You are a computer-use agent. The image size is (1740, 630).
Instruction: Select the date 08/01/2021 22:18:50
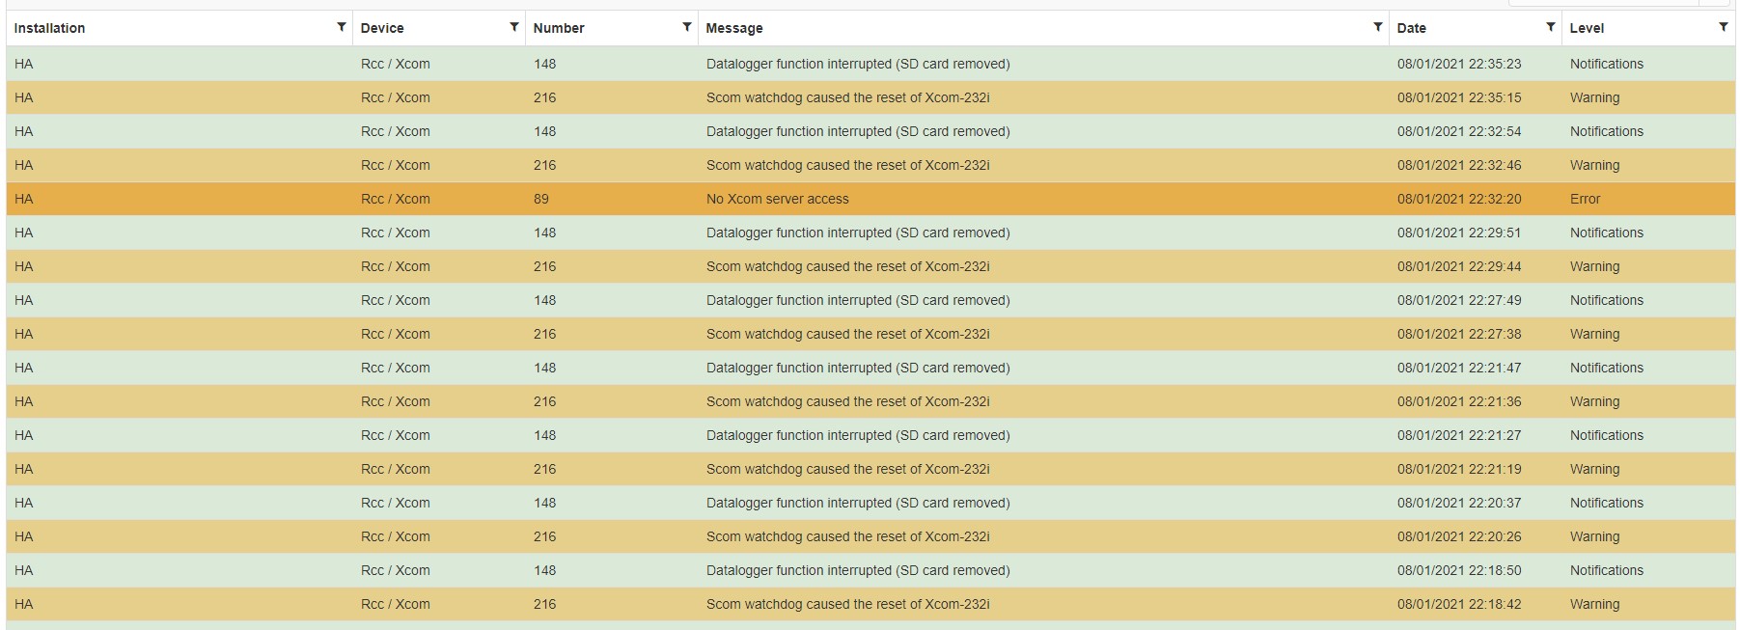[x=1458, y=570]
